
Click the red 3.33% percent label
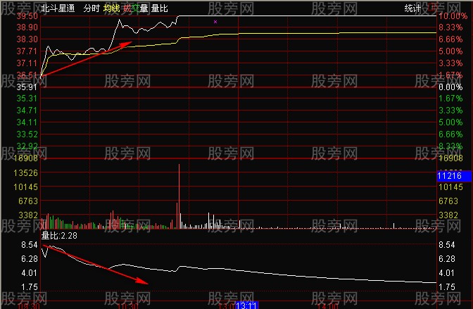450,63
